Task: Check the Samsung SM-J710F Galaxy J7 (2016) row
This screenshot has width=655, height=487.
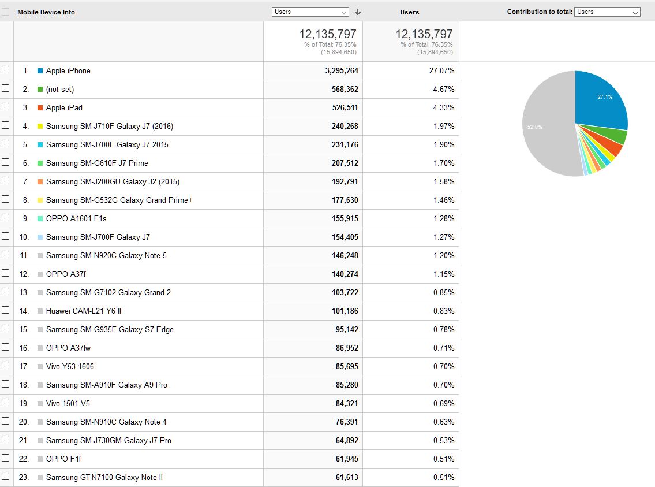Action: (x=5, y=125)
